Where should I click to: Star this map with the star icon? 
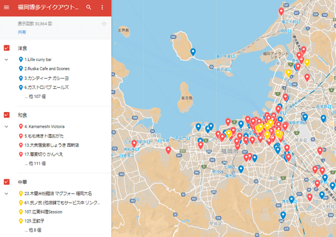(x=104, y=24)
